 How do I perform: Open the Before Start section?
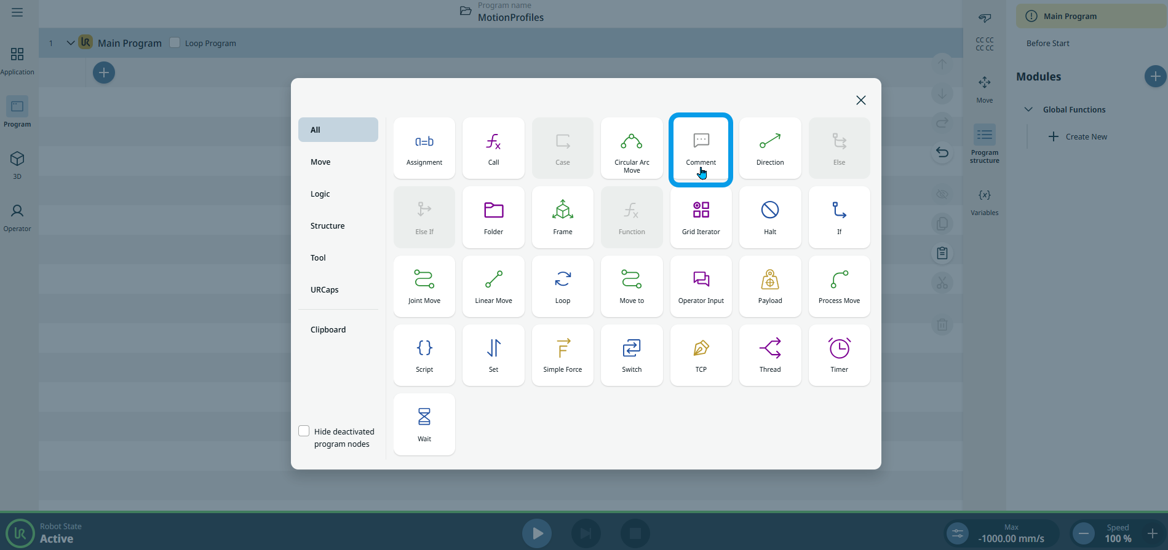tap(1047, 43)
